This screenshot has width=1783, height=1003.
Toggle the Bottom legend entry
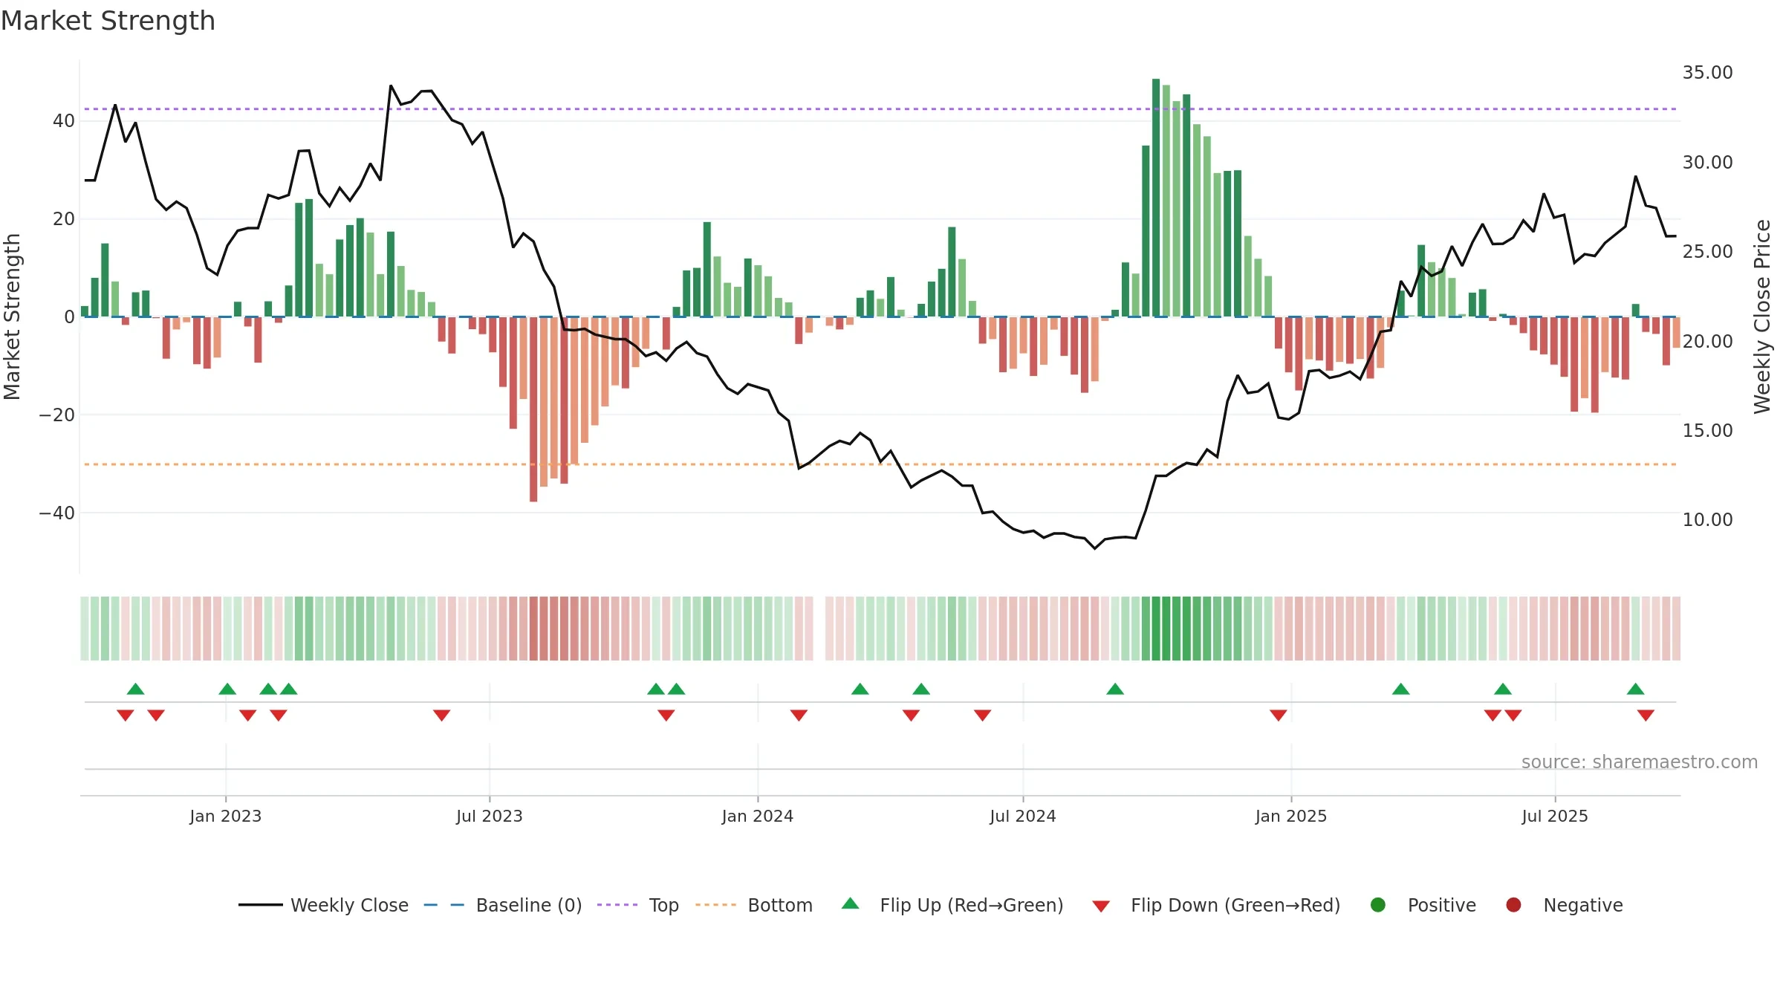[x=754, y=905]
